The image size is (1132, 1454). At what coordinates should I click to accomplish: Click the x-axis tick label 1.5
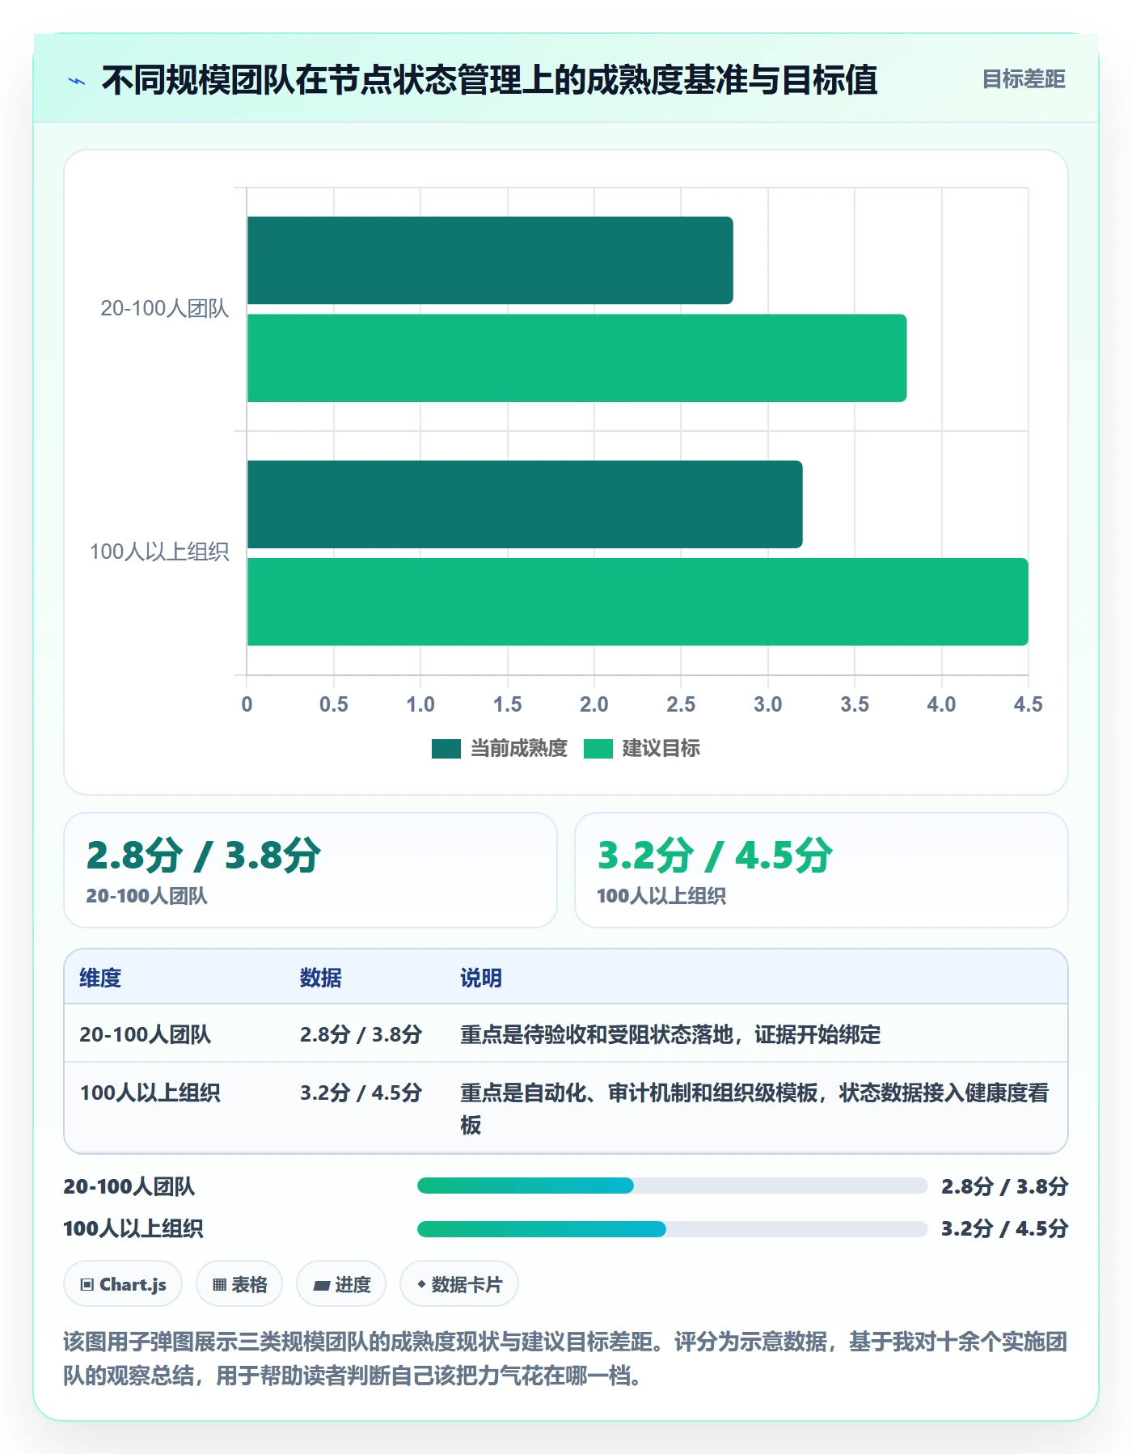508,704
